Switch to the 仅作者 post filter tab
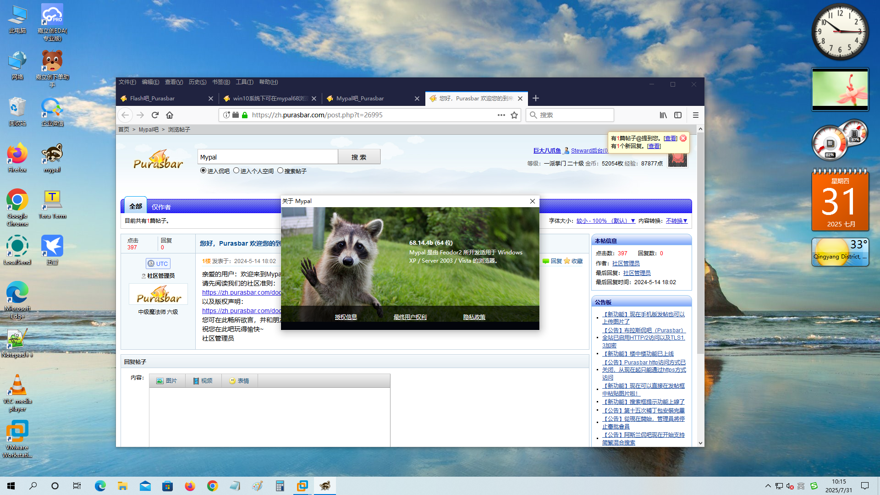880x495 pixels. pyautogui.click(x=161, y=207)
